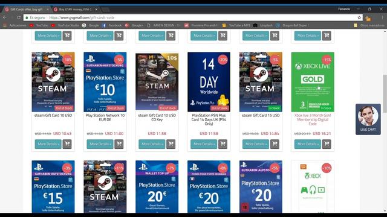Close the Buy GTAV money tab
387x217 pixels.
pyautogui.click(x=96, y=10)
